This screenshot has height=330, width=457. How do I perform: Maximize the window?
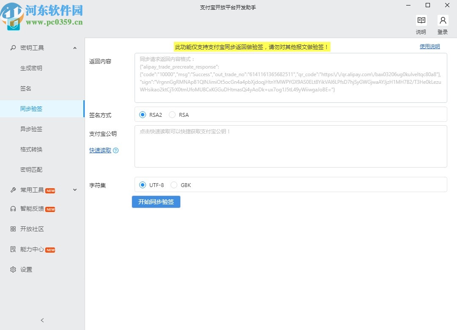427,5
